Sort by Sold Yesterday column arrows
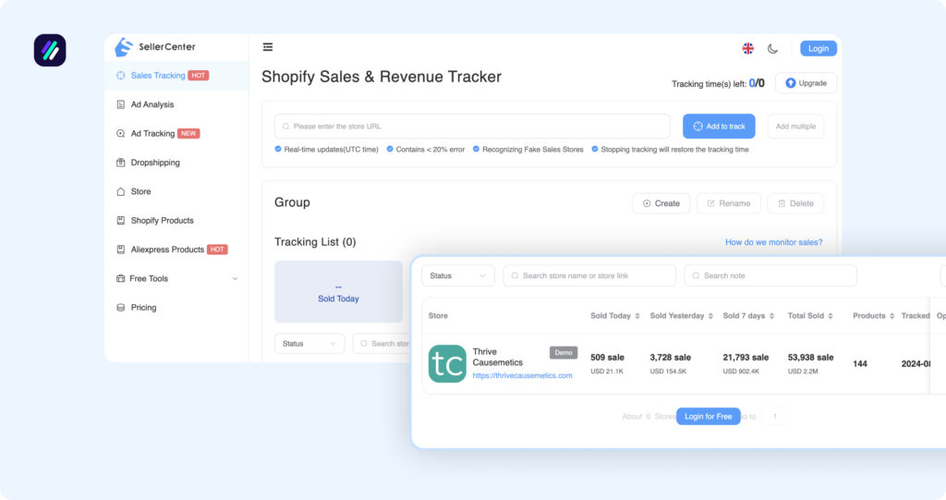 (x=710, y=316)
